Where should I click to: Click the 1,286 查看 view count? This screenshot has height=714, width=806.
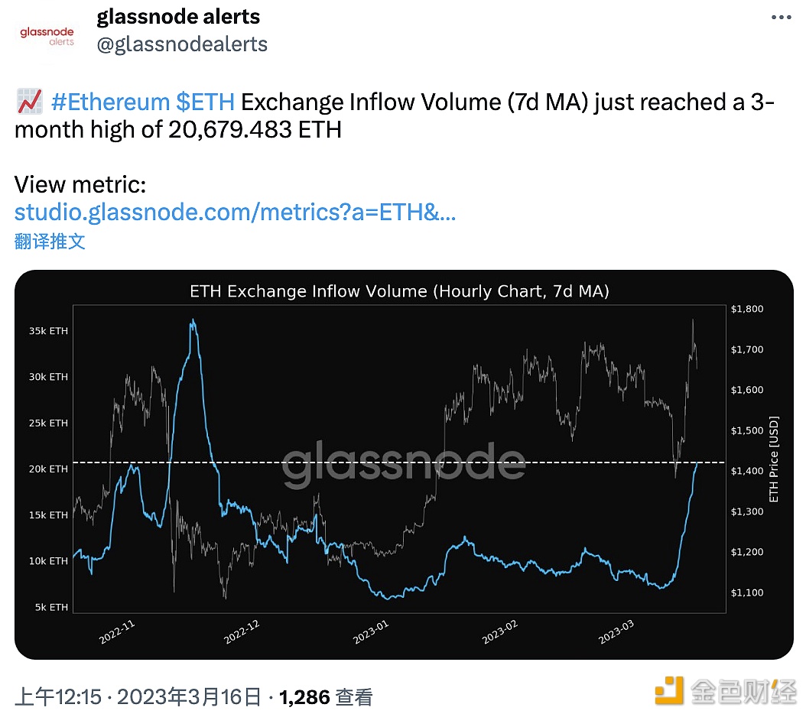326,696
